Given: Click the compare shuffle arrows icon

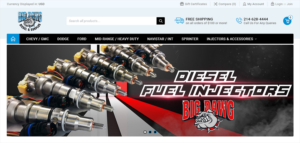Looking at the screenshot, I should [x=216, y=4].
